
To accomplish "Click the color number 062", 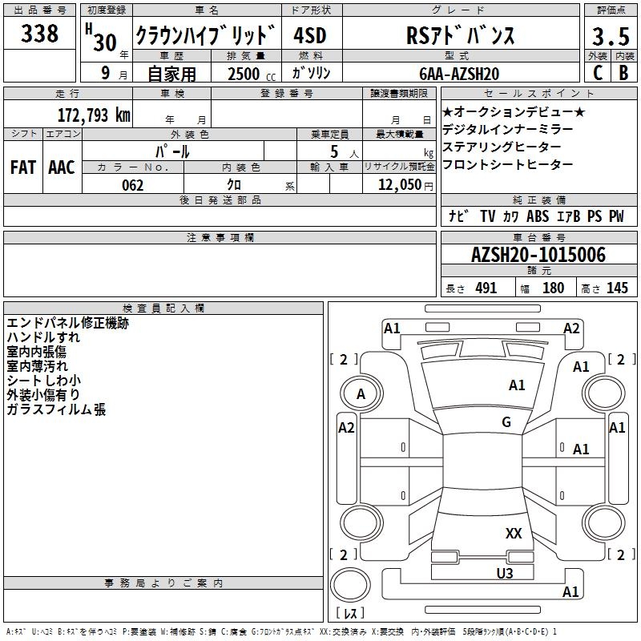I will (133, 185).
